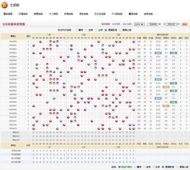Show 最近120期 results
The height and width of the screenshot is (170, 190).
pos(127,24)
